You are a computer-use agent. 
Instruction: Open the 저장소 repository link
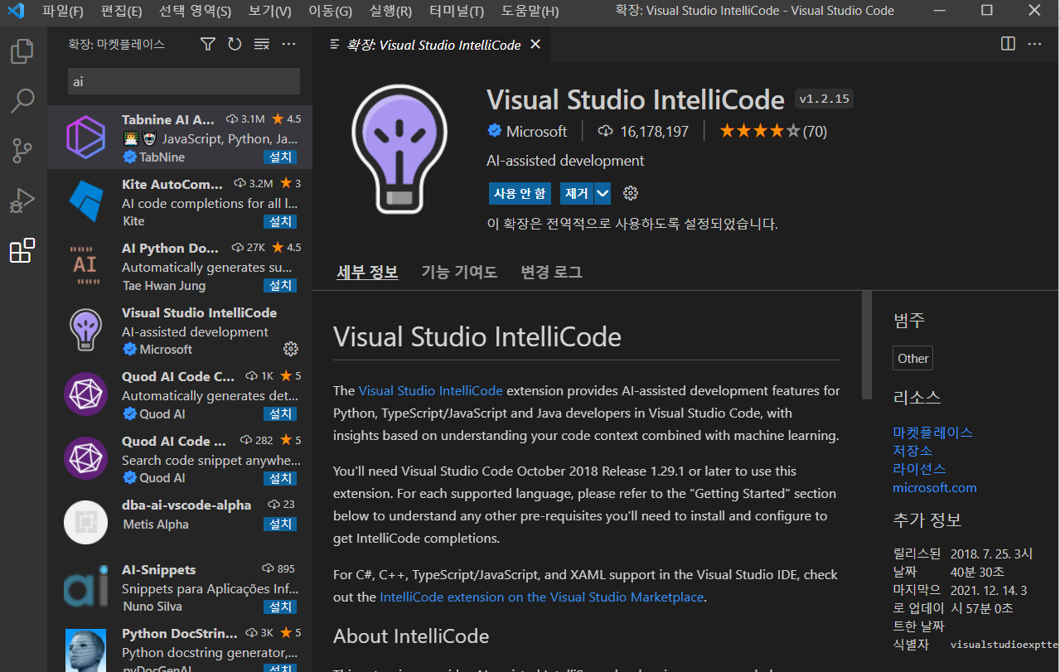(912, 451)
